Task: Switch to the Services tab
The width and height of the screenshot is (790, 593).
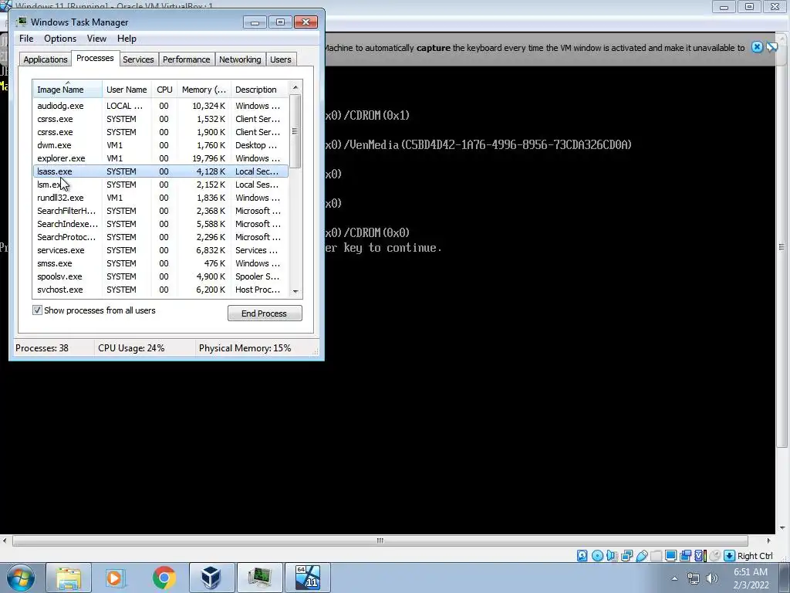Action: 138,59
